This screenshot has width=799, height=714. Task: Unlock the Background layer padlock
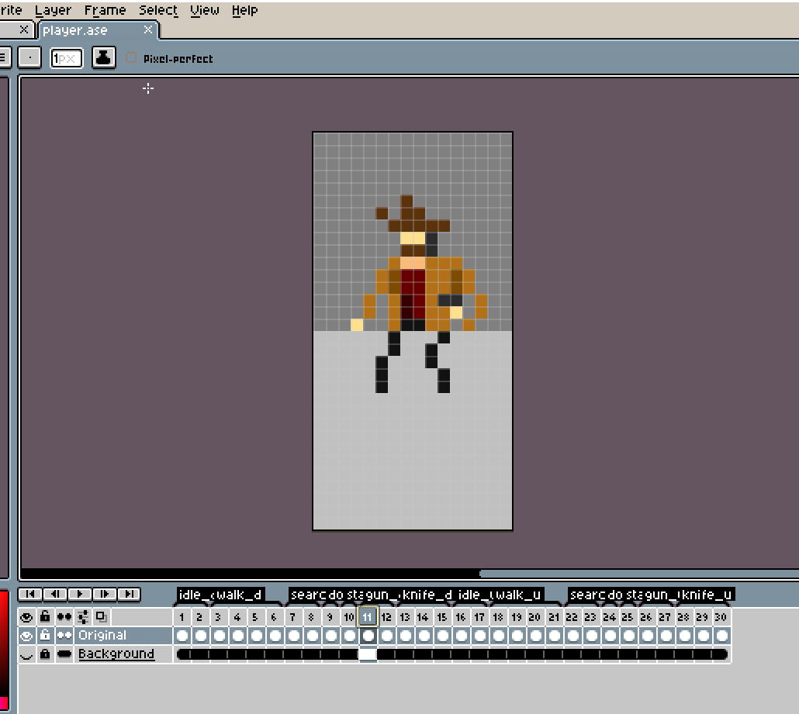coord(46,654)
